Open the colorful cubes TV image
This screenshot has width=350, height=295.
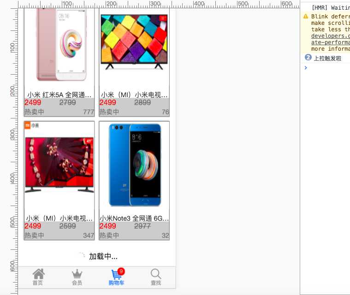[134, 42]
